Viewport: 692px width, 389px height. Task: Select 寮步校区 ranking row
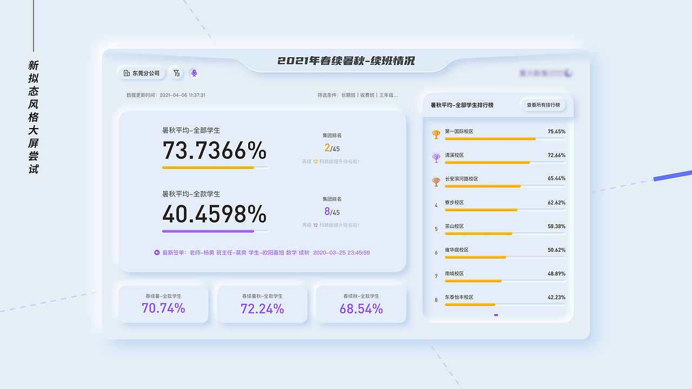(498, 206)
